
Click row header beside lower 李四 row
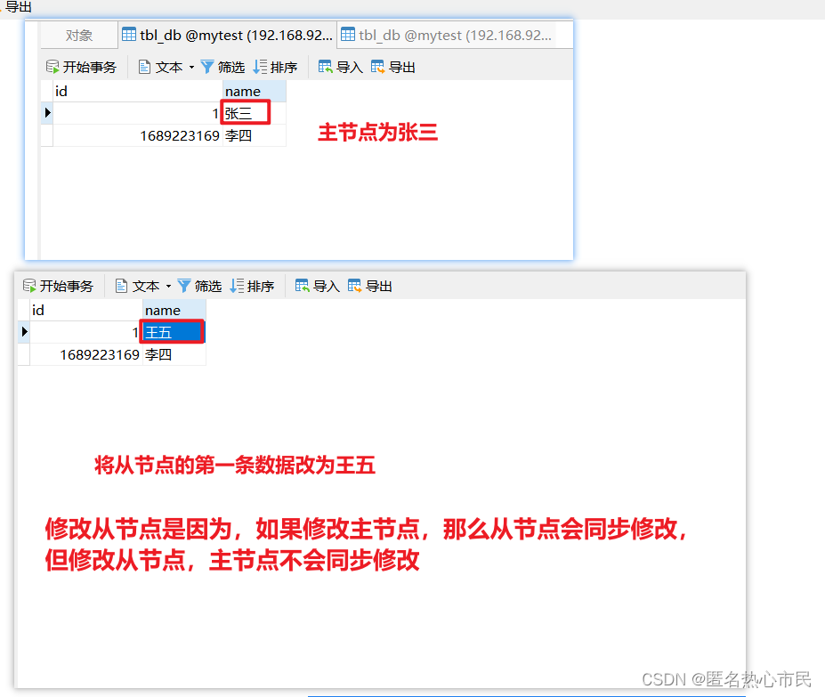24,355
